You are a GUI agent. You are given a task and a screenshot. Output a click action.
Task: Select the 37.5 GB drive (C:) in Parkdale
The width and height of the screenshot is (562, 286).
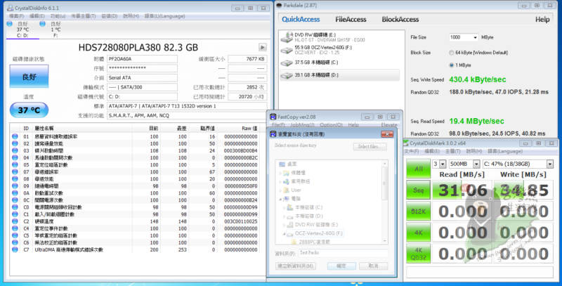[339, 63]
